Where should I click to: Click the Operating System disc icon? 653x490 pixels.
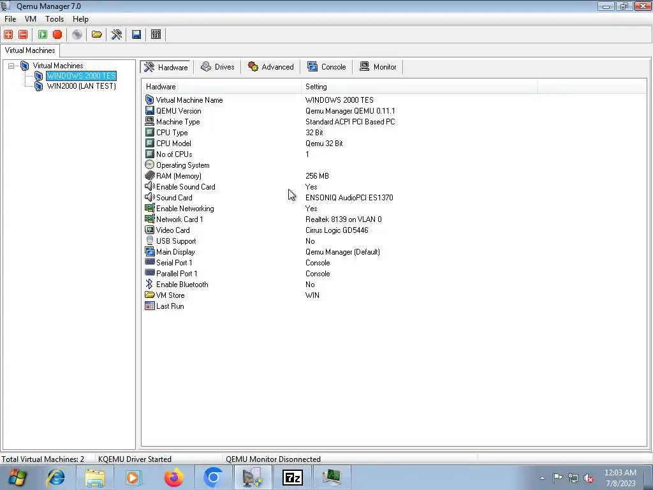tap(149, 165)
